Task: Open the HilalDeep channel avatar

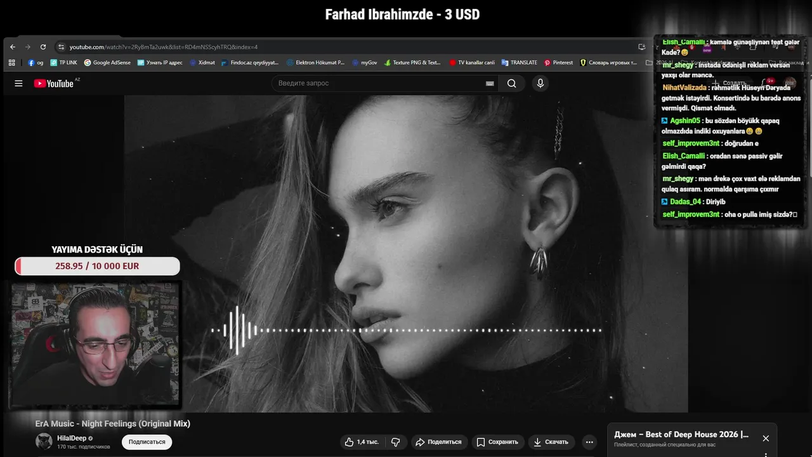Action: coord(44,441)
